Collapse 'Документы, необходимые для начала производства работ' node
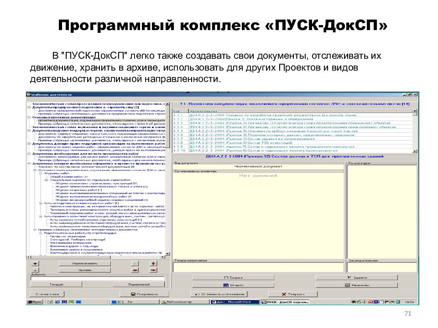 tap(29, 154)
